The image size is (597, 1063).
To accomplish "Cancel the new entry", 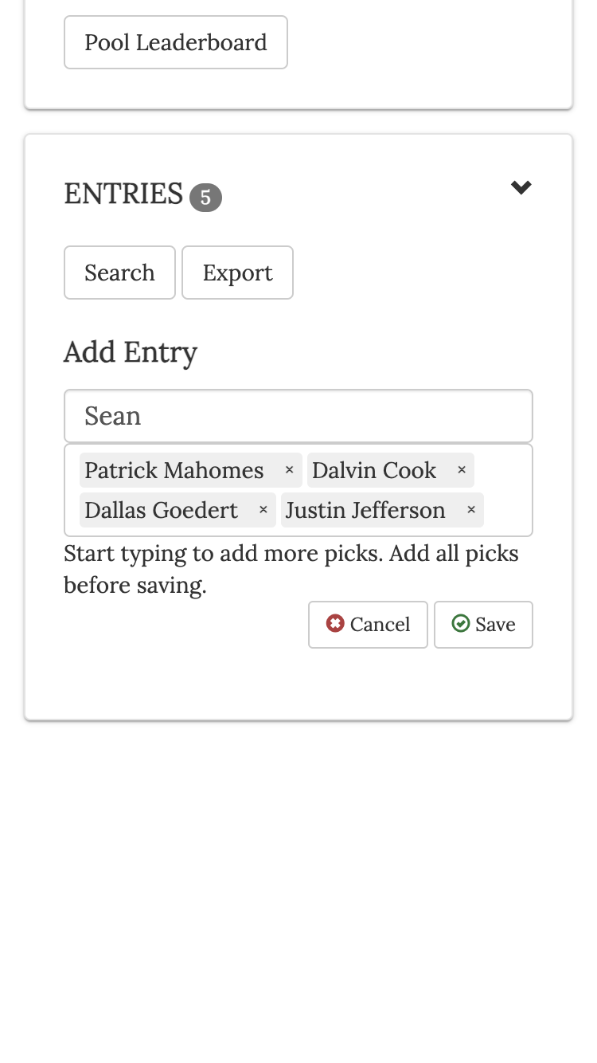I will coord(368,624).
